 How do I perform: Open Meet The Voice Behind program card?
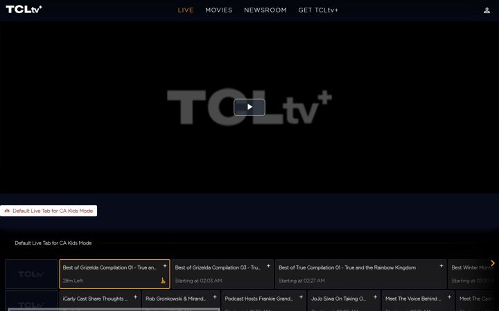(x=418, y=301)
